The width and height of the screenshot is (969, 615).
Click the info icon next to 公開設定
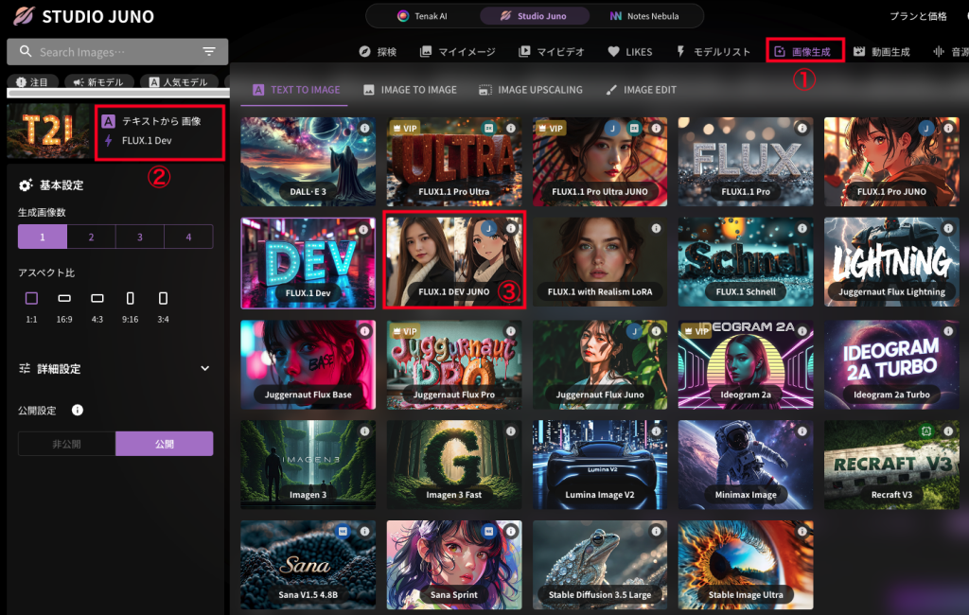(78, 410)
